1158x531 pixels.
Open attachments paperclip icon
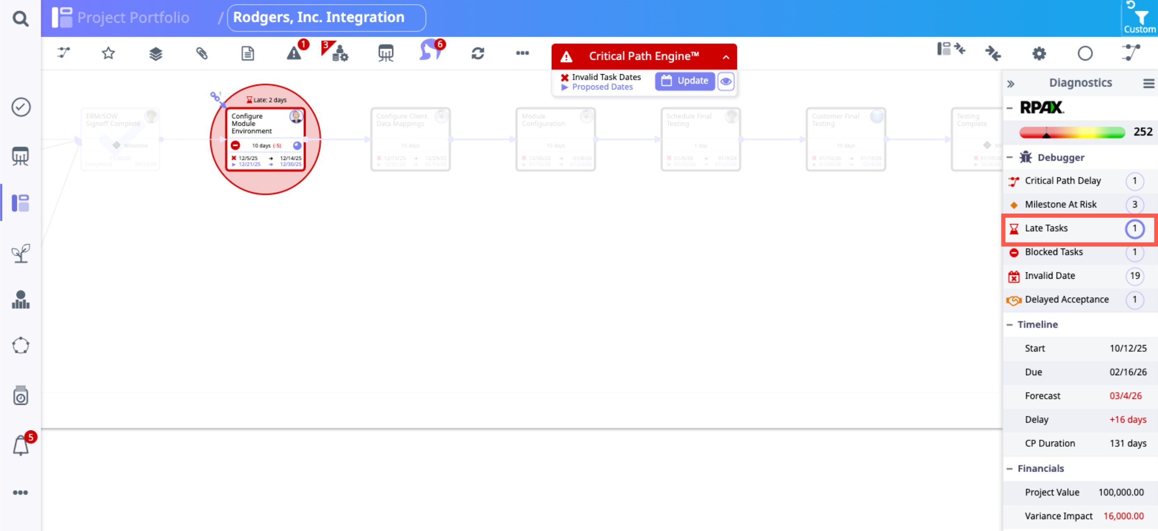[x=202, y=54]
